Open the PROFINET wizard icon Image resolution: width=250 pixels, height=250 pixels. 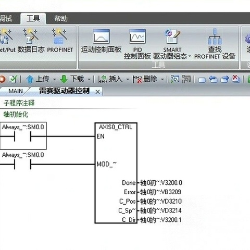click(60, 41)
